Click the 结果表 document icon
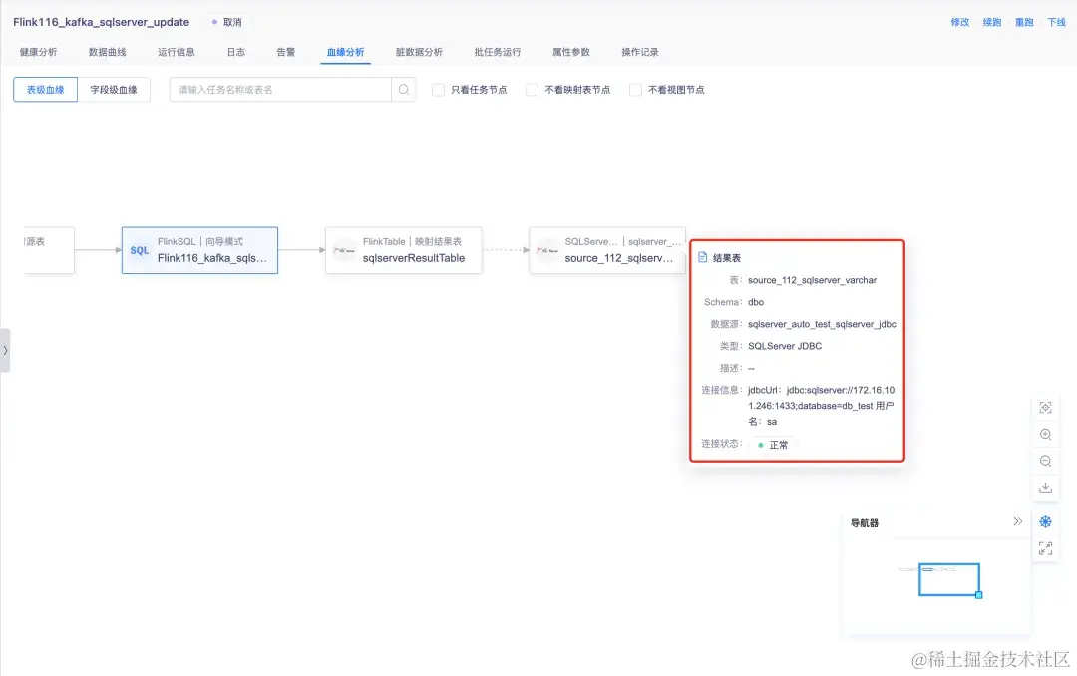The height and width of the screenshot is (676, 1077). coord(703,257)
